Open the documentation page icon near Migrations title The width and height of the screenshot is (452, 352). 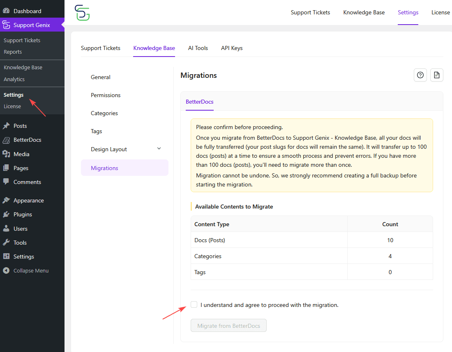436,75
